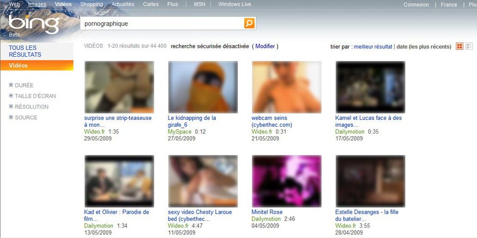The height and width of the screenshot is (238, 477).
Task: Click the 1-20 résultats sur 44 400 text
Action: pos(137,46)
